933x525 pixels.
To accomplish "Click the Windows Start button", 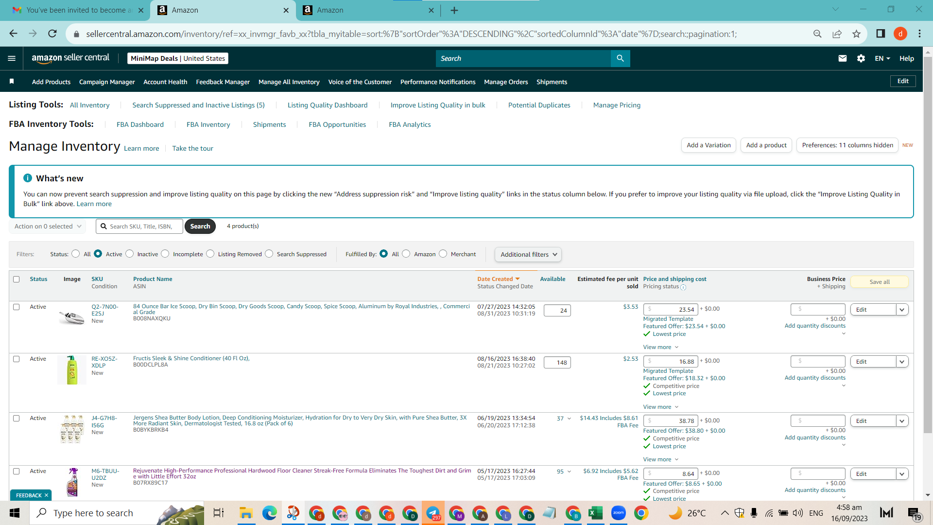I will (15, 513).
